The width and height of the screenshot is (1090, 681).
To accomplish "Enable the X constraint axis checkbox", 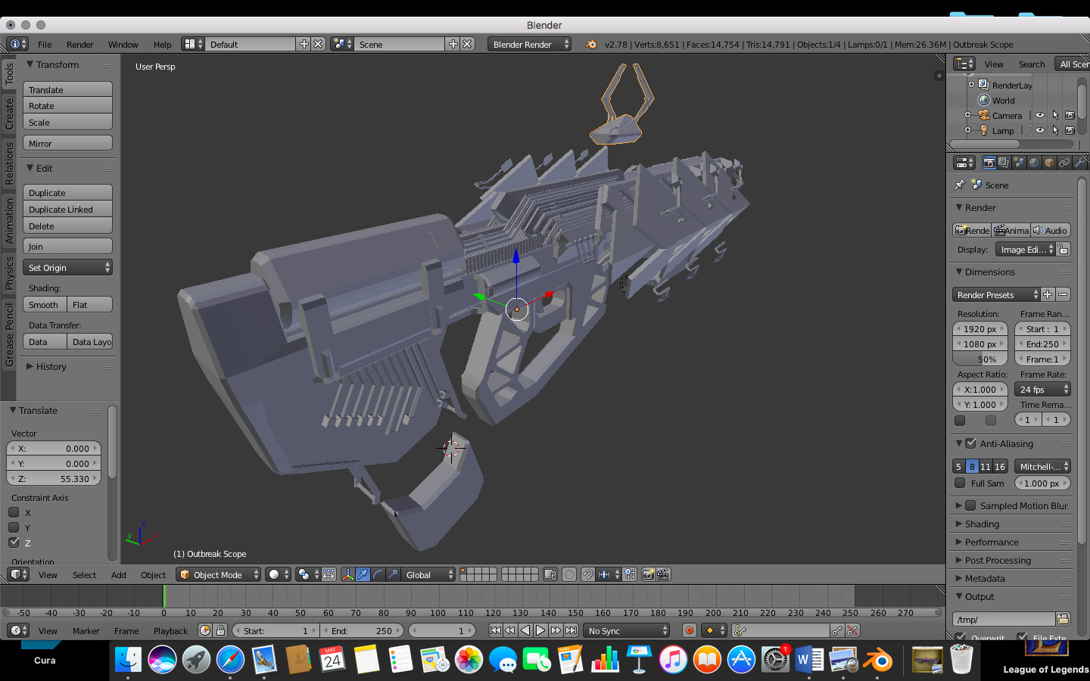I will [x=14, y=512].
